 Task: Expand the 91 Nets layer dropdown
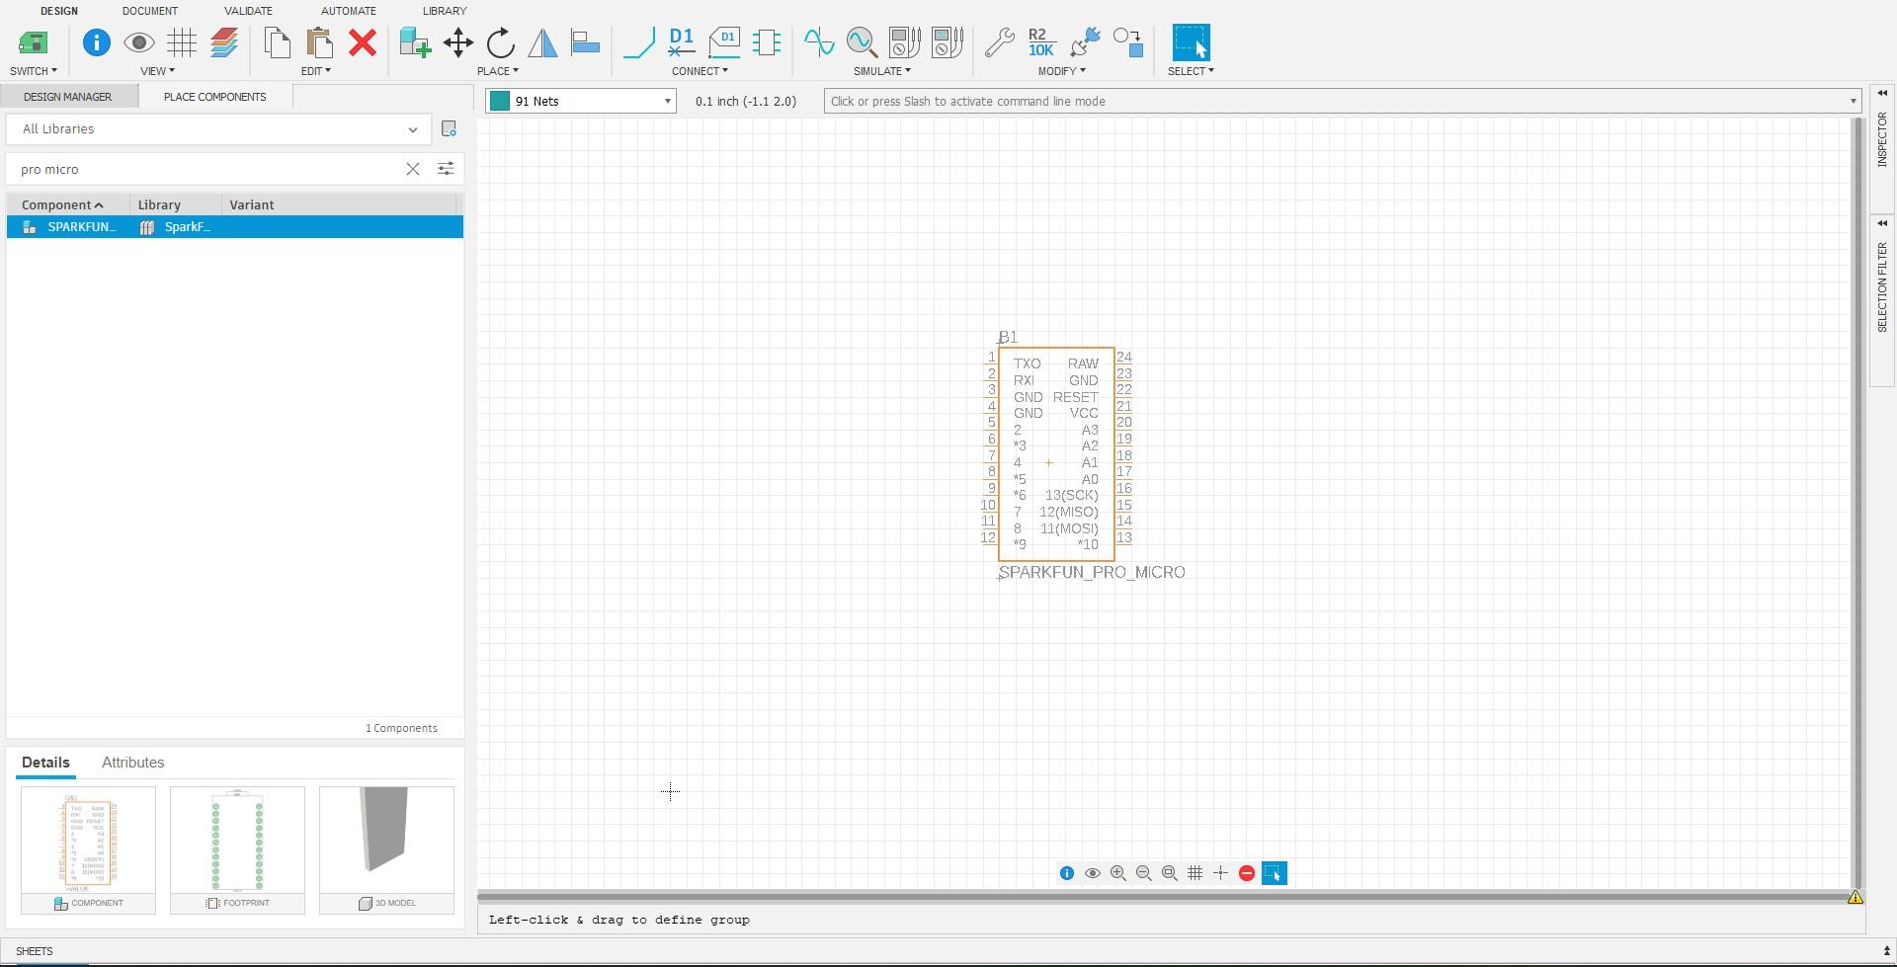[666, 101]
